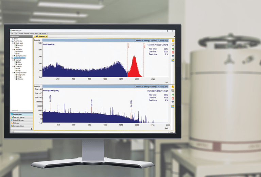
Task: Click the yellow collapse icon of HPGe spectrum
Action: [173, 87]
